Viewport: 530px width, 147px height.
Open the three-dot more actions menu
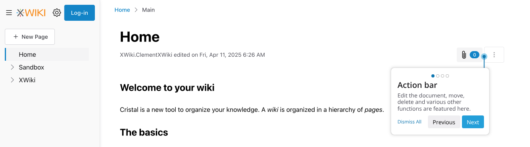pos(494,55)
